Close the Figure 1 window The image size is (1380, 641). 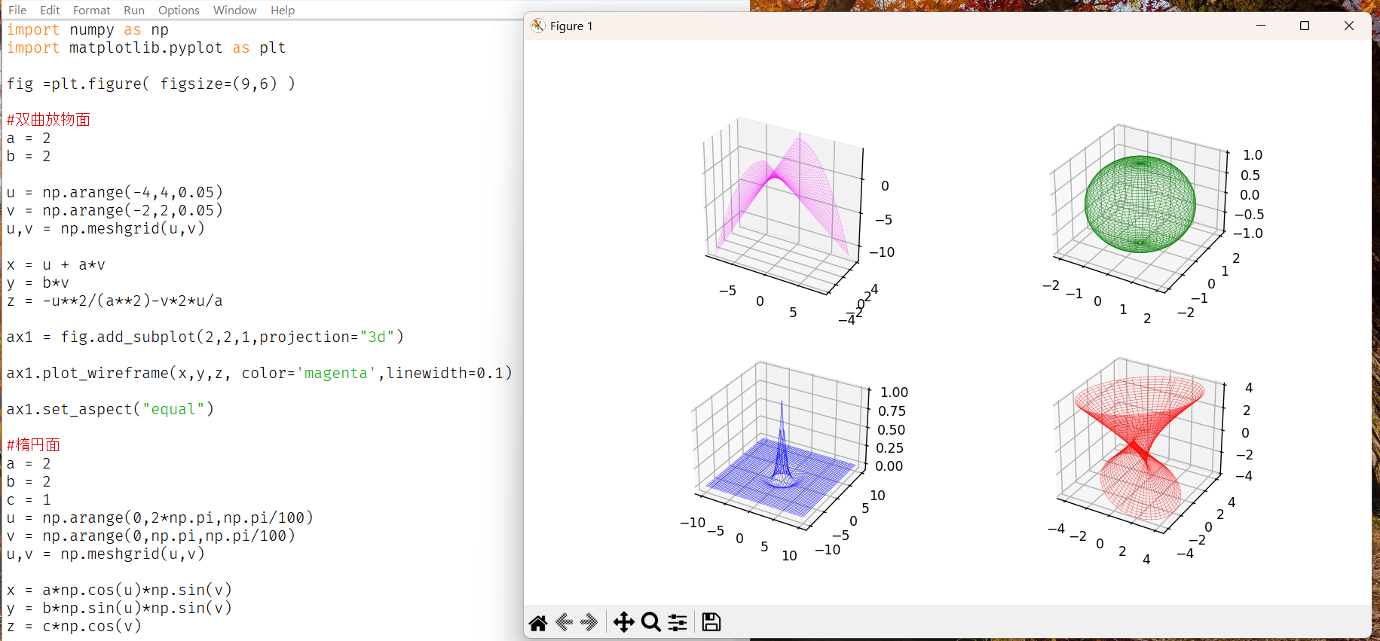[1349, 26]
